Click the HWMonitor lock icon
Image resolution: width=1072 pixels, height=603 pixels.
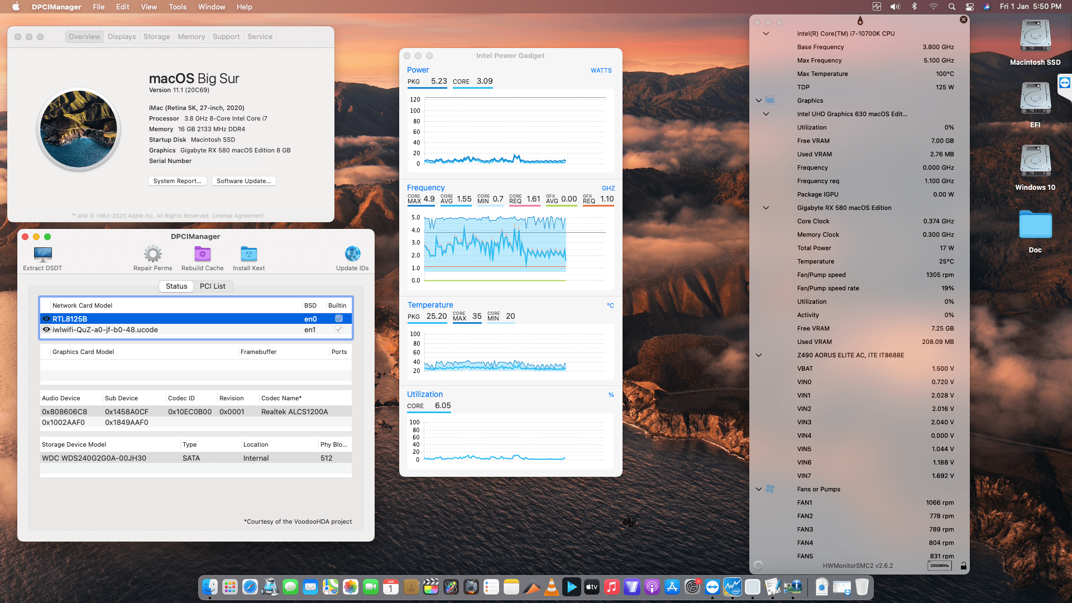click(x=963, y=566)
